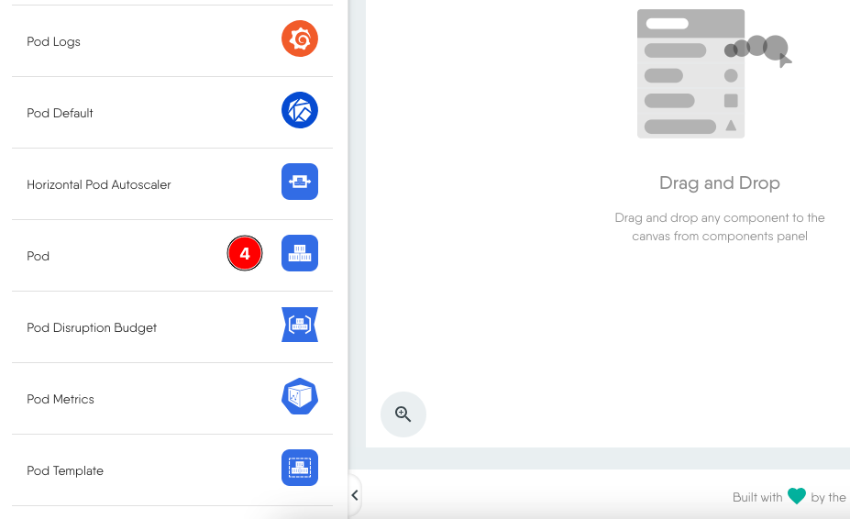This screenshot has width=850, height=519.
Task: Click the Drag and Drop heading
Action: tap(719, 183)
